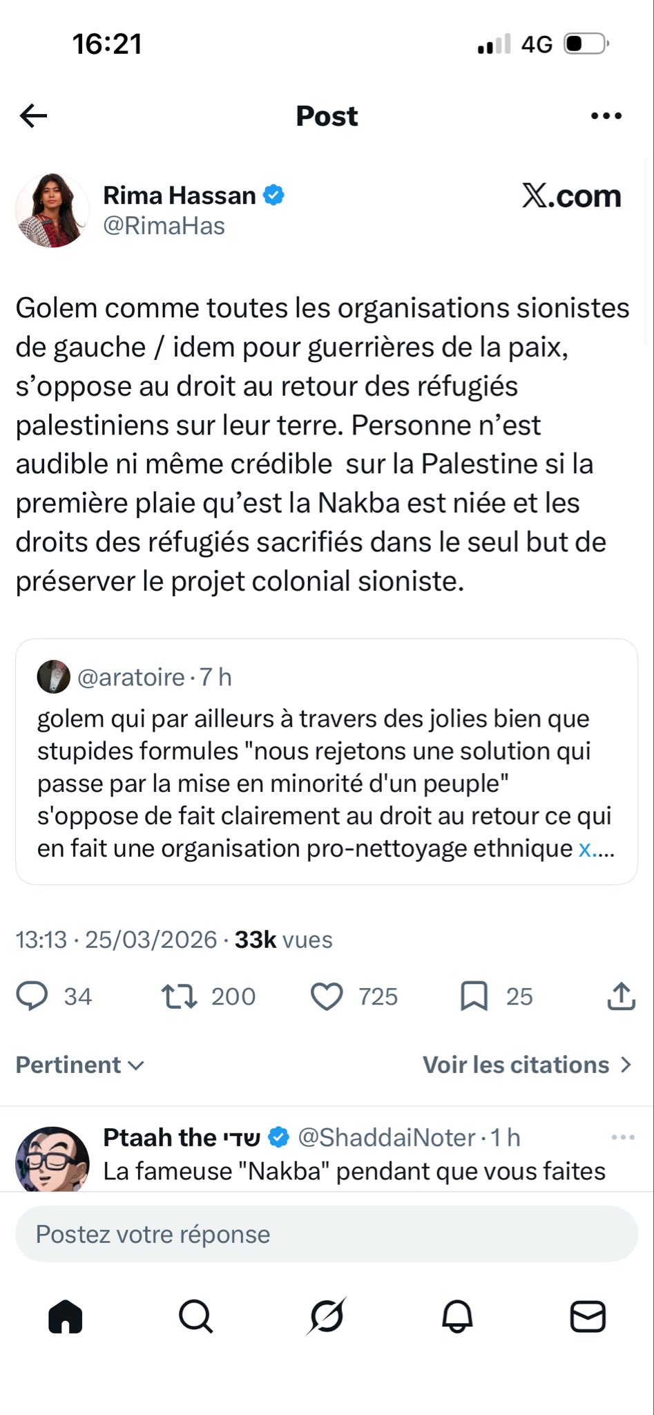The width and height of the screenshot is (654, 1415).
Task: Tap the @RimaHas handle
Action: [164, 226]
